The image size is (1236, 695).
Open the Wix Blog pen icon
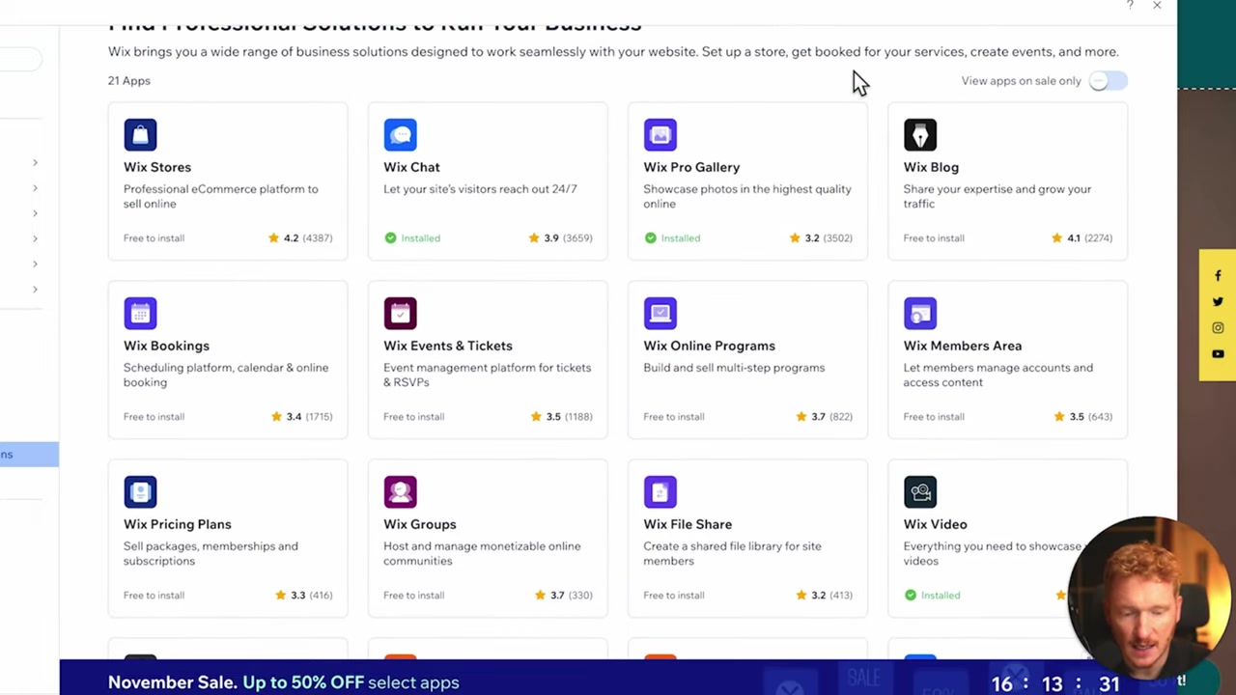[920, 135]
